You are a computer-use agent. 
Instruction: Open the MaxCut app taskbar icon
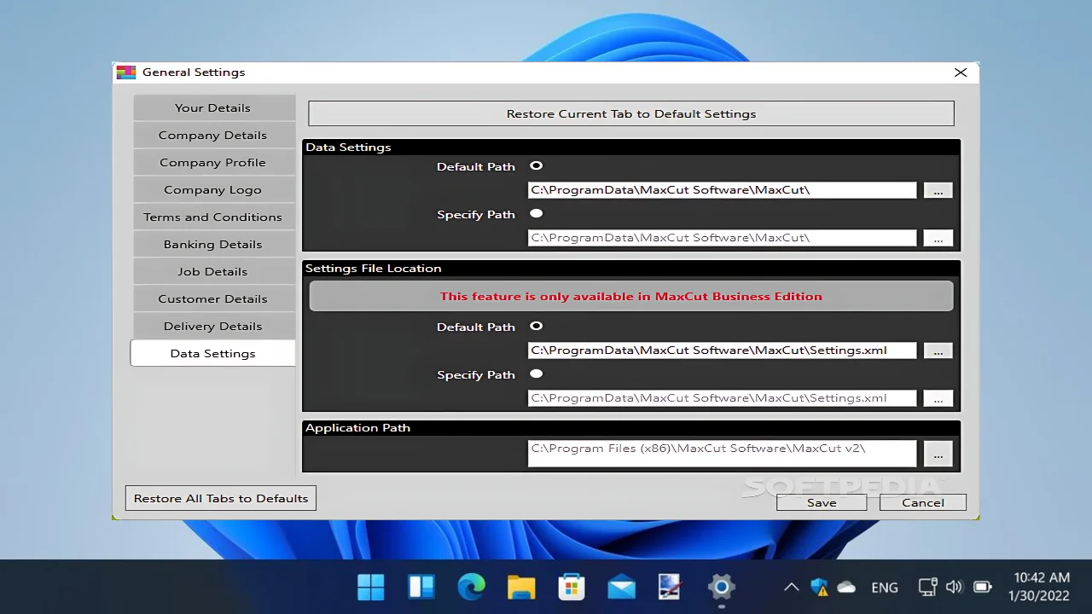(x=671, y=587)
